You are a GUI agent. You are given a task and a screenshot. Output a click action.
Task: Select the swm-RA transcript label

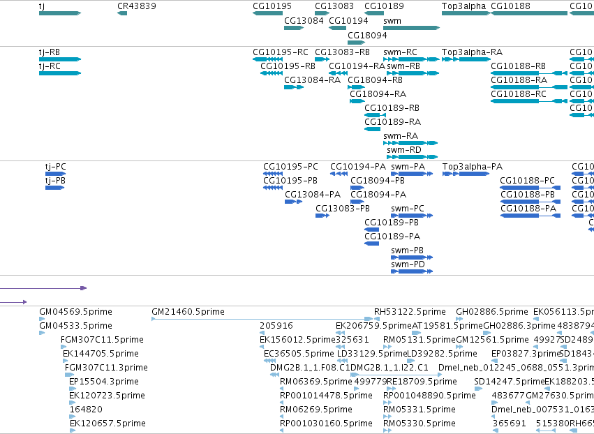pos(401,136)
